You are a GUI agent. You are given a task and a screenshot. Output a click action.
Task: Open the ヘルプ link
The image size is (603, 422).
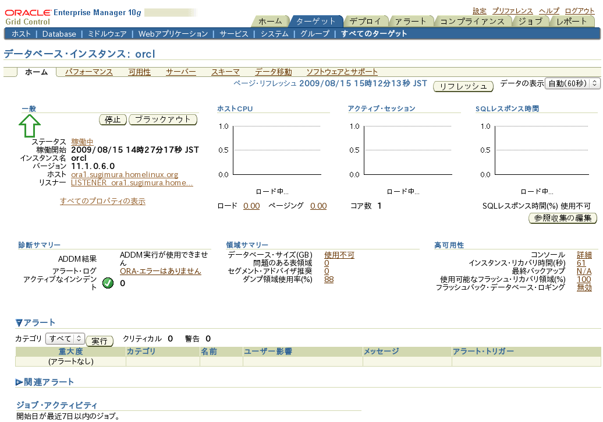[x=549, y=10]
